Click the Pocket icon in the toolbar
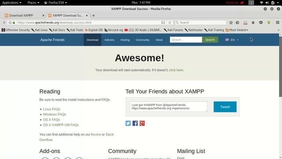 261,23
